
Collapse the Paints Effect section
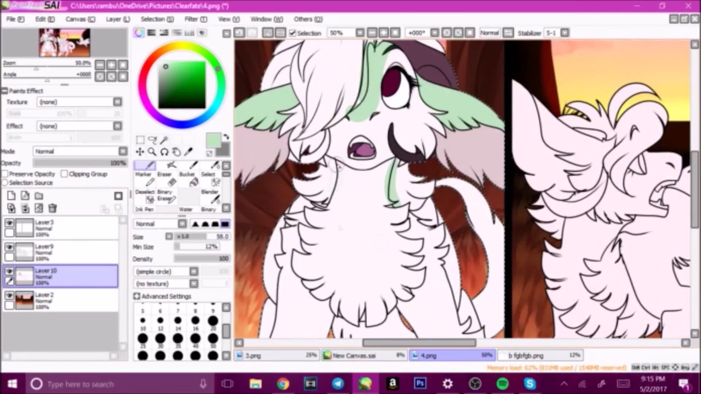(4, 91)
